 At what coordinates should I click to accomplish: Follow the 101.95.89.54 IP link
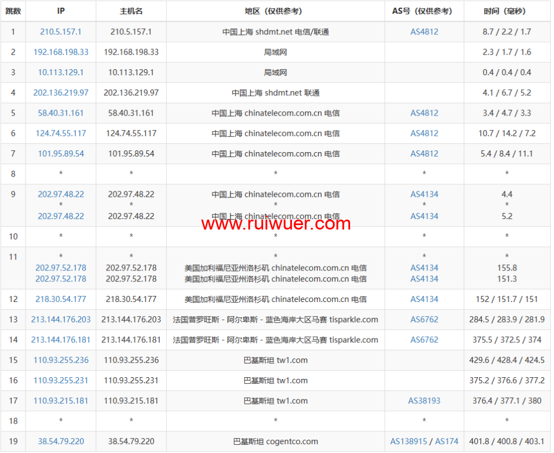(x=60, y=154)
